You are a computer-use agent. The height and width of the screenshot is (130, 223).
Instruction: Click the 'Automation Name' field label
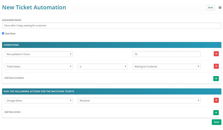12,20
